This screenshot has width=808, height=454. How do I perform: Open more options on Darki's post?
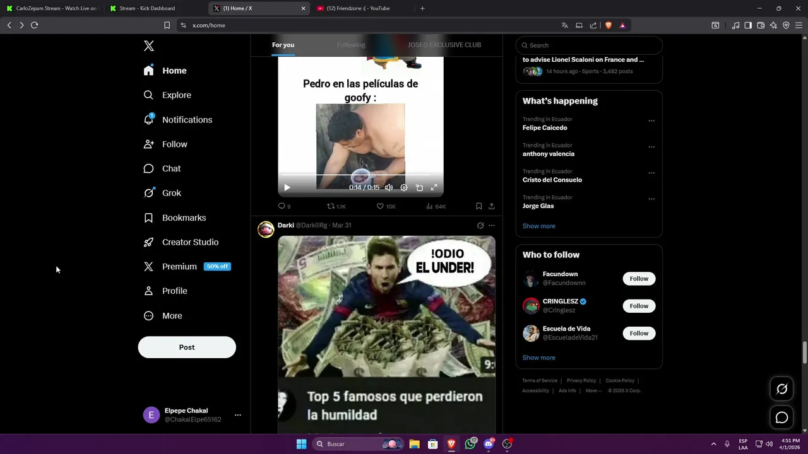tap(492, 225)
